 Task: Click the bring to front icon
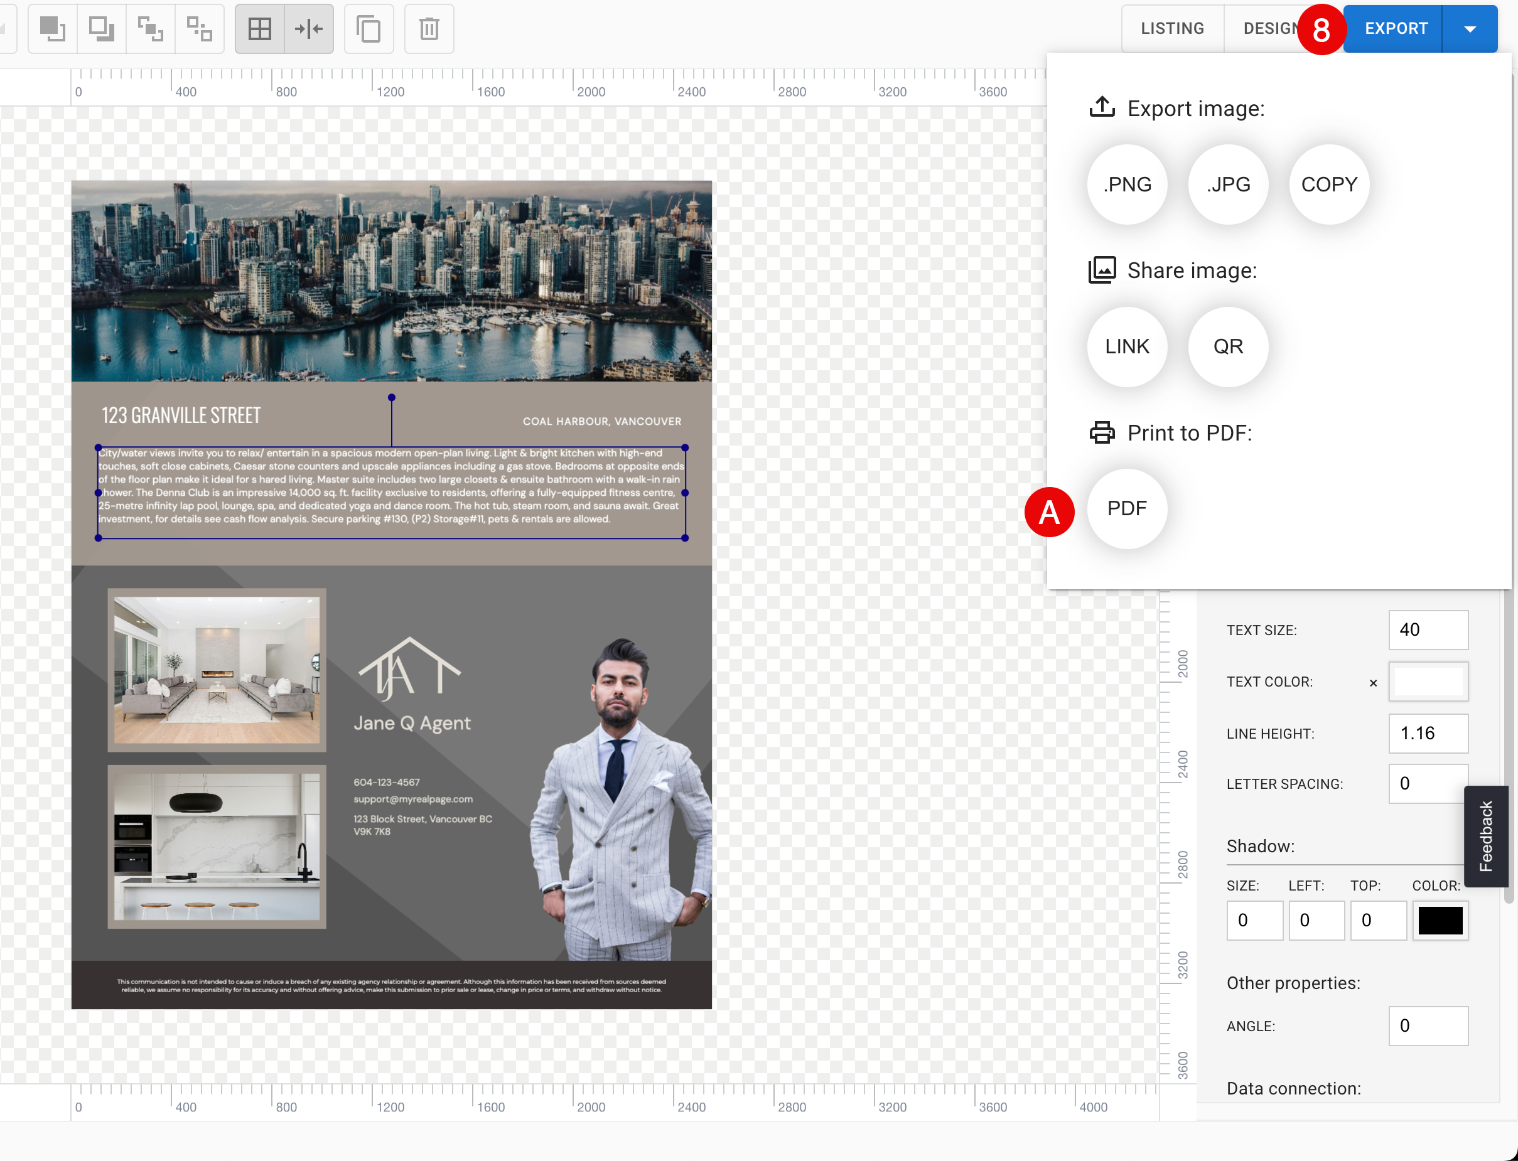53,28
